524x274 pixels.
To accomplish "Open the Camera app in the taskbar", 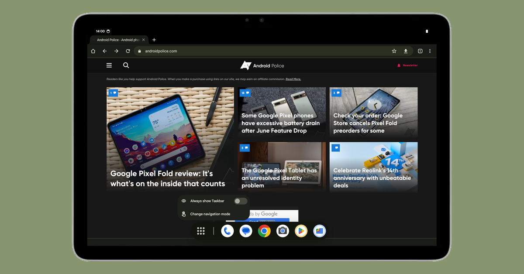I will tap(283, 231).
